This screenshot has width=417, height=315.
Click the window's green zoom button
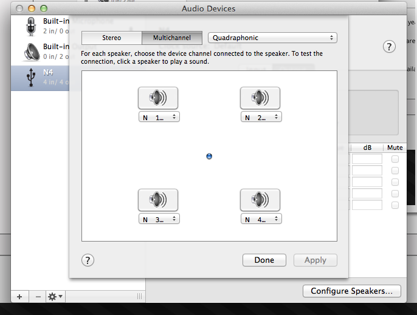tap(44, 8)
